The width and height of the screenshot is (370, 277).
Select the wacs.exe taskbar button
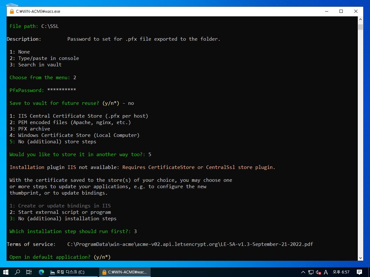point(125,272)
